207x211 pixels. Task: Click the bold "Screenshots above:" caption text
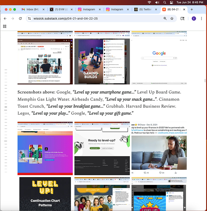[x=36, y=92]
